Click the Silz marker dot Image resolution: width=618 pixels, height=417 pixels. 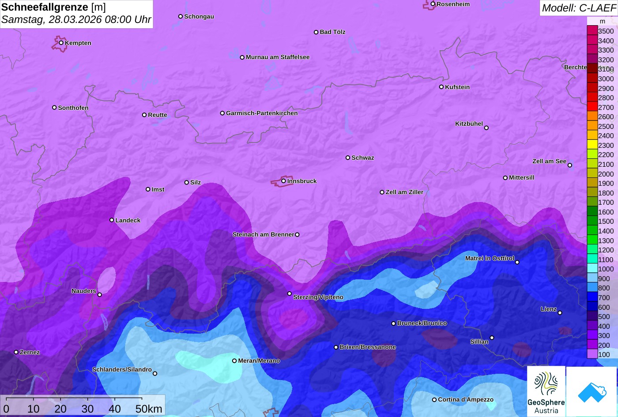coord(187,182)
